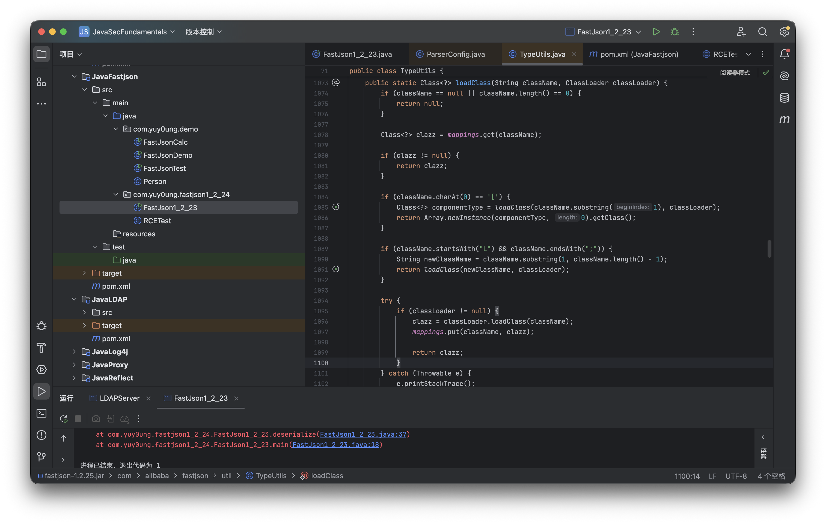826x524 pixels.
Task: Open the Maven tool window
Action: tap(784, 119)
